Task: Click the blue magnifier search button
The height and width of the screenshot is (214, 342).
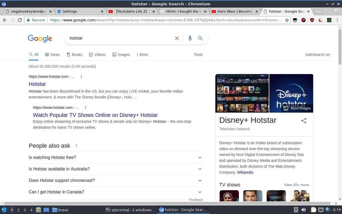Action: click(x=200, y=38)
